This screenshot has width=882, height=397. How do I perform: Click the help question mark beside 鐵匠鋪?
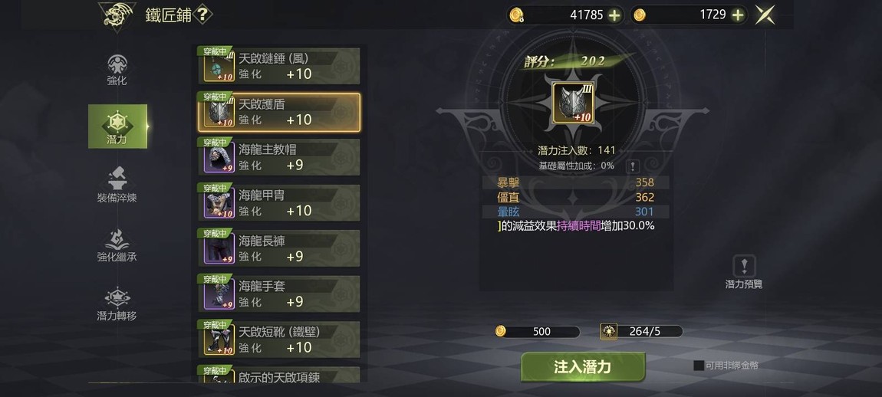click(x=202, y=14)
